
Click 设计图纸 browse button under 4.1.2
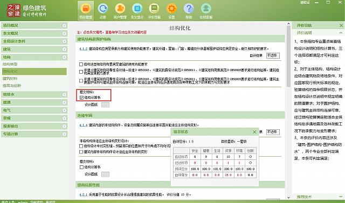coord(105,105)
